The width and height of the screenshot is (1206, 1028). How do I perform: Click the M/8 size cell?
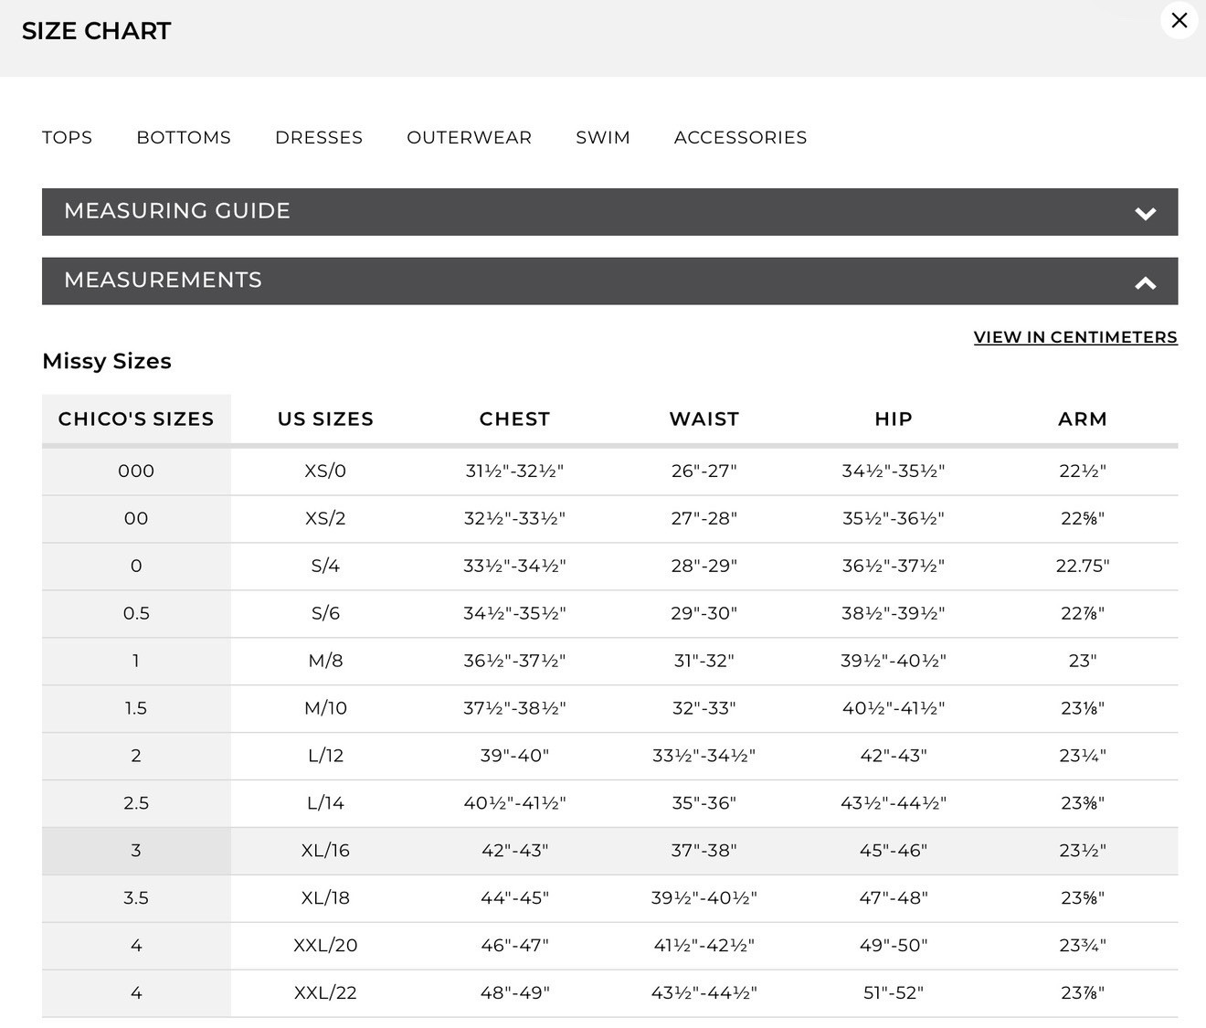pos(325,661)
